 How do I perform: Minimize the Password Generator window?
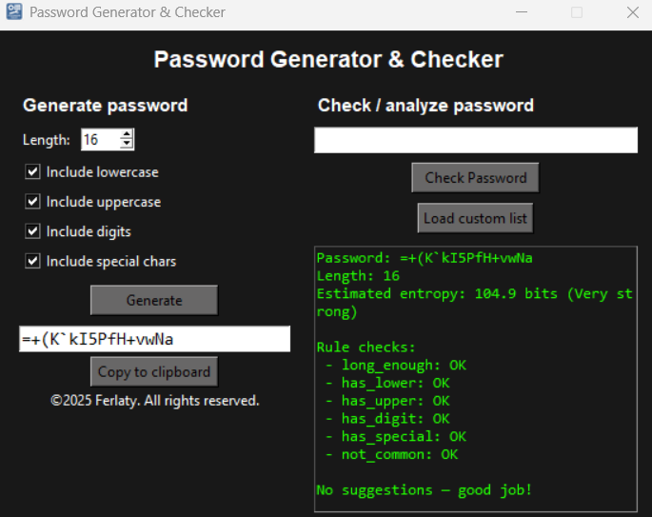[x=521, y=13]
